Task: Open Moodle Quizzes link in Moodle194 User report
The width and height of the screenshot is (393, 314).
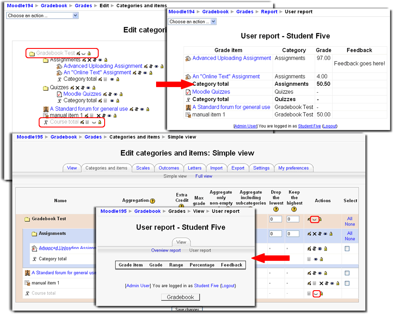Action: (211, 92)
